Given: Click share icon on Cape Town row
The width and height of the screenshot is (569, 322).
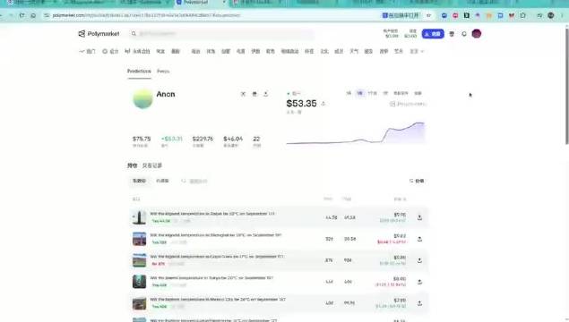Looking at the screenshot, I should coord(419,260).
